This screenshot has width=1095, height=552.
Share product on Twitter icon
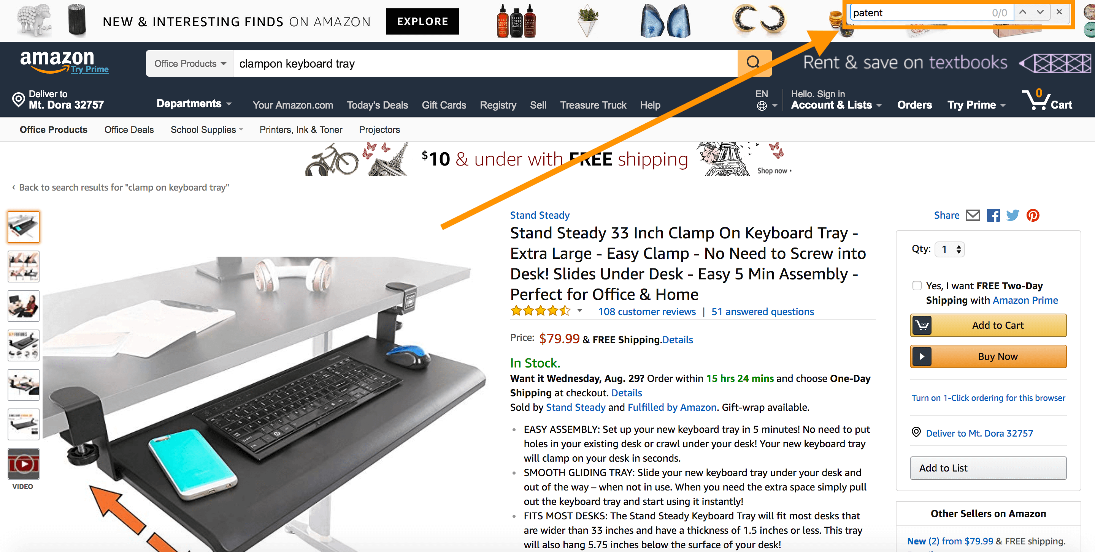1013,216
